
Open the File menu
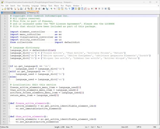(x=2, y=6)
